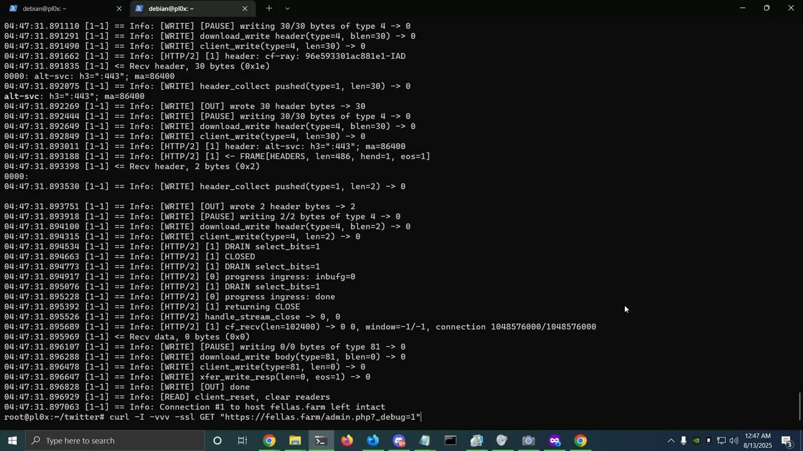
Task: Open the Windows Start menu
Action: click(13, 441)
